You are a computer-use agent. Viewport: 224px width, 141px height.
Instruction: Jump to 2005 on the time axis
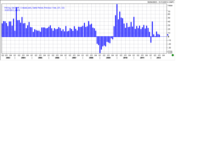tap(40, 57)
